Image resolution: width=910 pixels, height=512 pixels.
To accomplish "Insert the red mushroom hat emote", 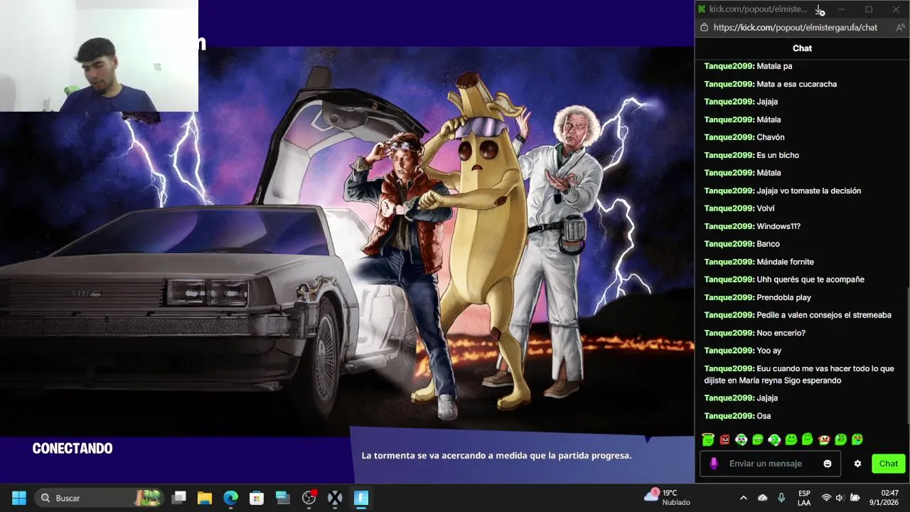I will pyautogui.click(x=824, y=439).
